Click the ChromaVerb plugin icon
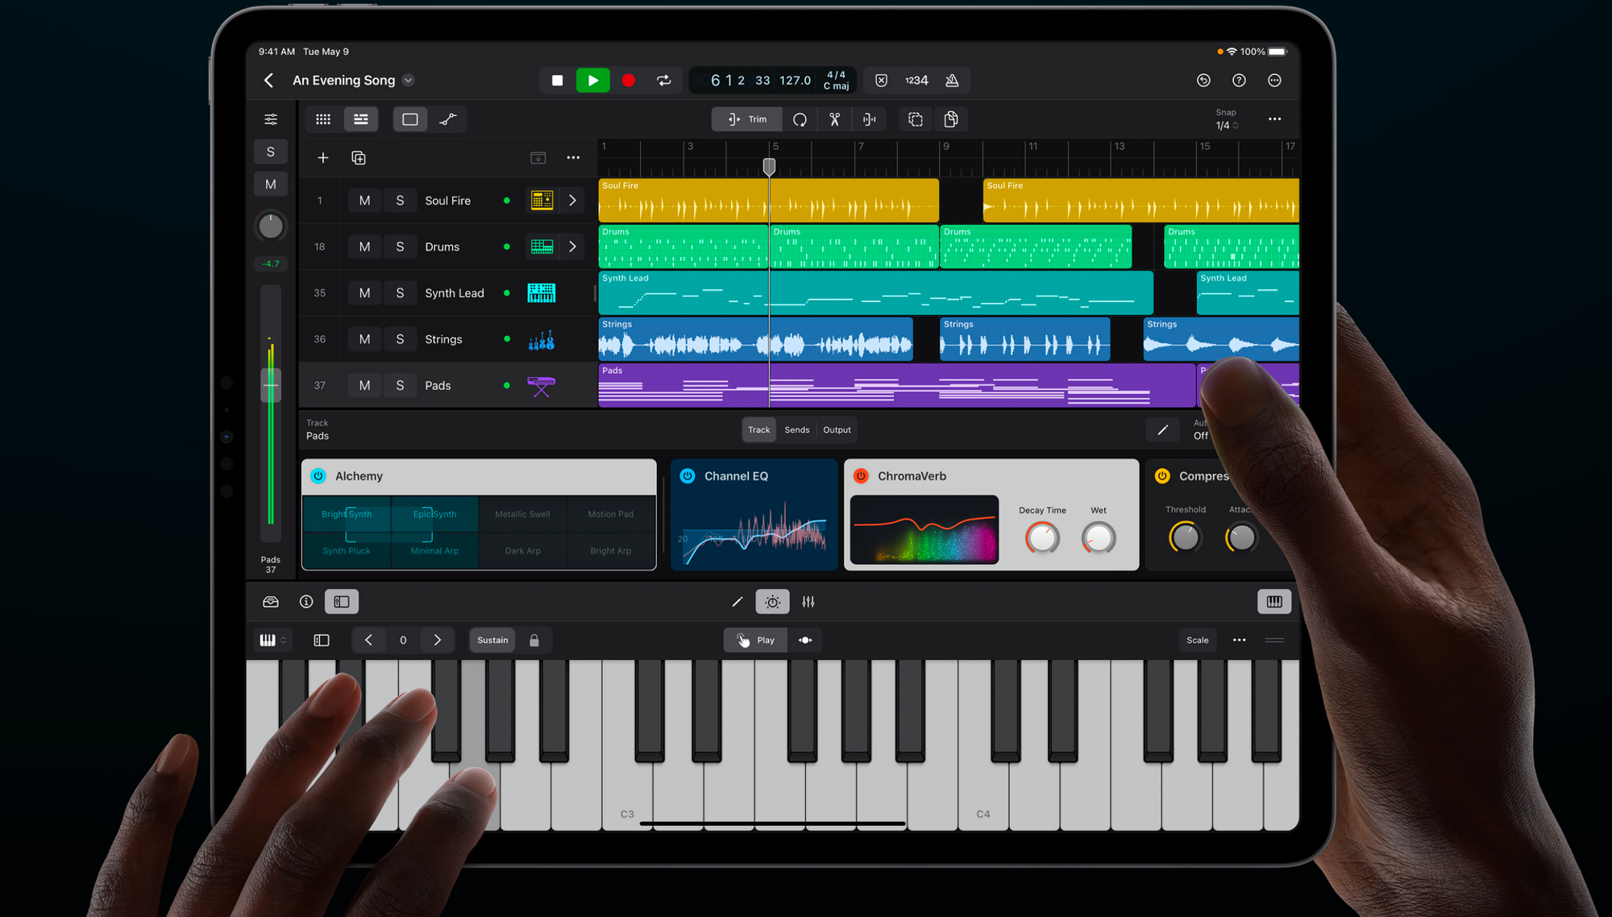Screen dimensions: 1612x917 pos(862,475)
